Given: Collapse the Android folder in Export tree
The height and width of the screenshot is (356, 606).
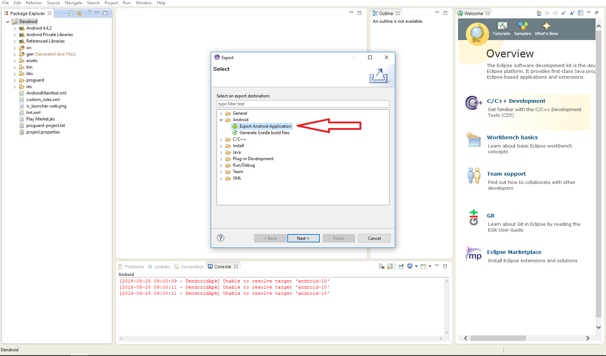Looking at the screenshot, I should coord(221,120).
